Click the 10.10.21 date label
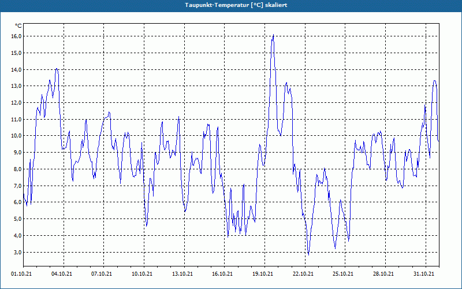 [142, 274]
